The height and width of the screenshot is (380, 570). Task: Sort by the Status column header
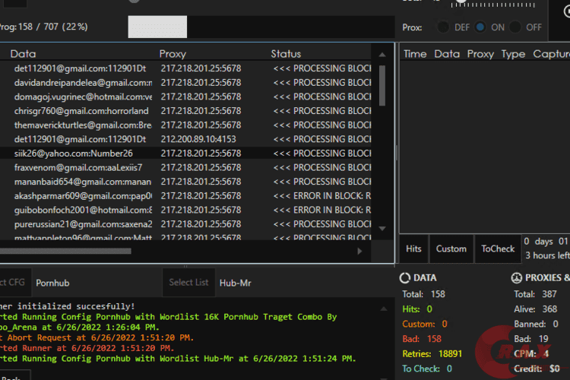(286, 54)
